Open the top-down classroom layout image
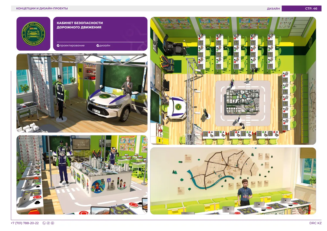The image size is (327, 231). (233, 81)
